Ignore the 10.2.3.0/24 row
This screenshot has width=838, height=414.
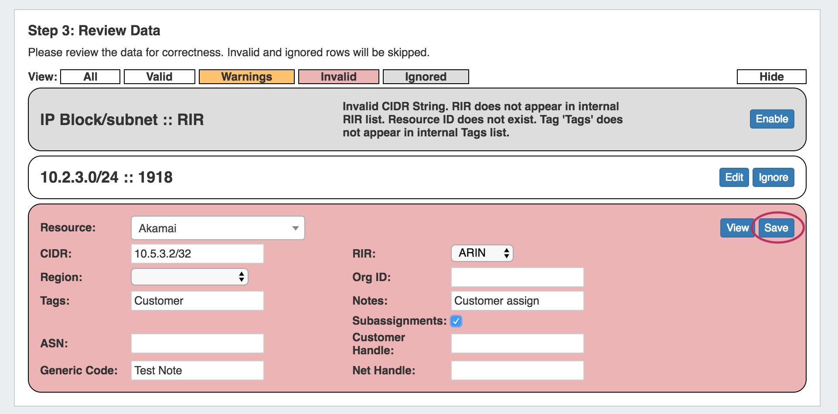pyautogui.click(x=773, y=177)
